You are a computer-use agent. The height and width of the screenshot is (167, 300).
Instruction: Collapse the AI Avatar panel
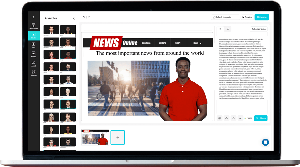point(74,18)
